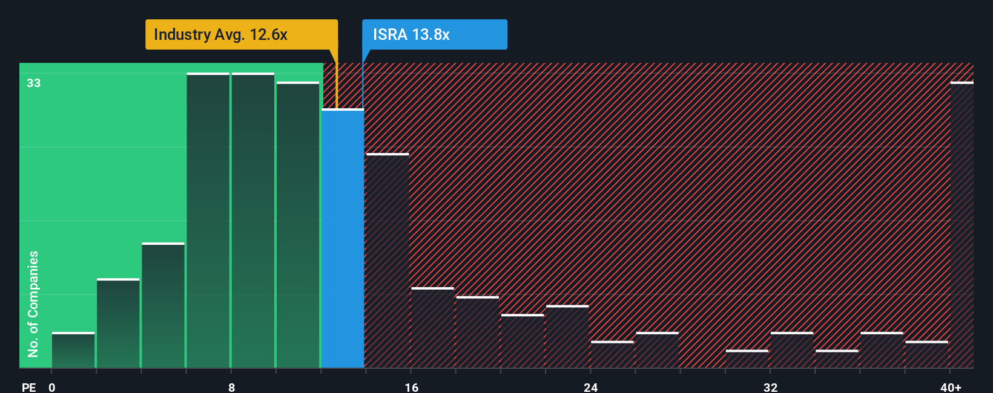Click the tall bar just right of PE 8
This screenshot has width=993, height=393.
(x=253, y=220)
